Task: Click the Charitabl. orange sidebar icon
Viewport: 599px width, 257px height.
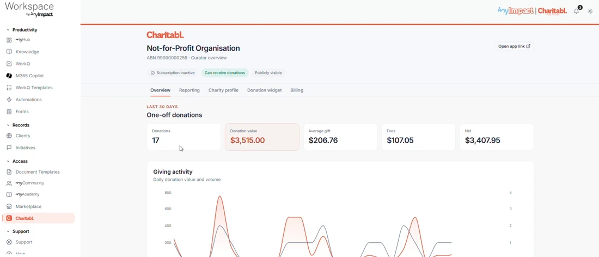Action: [x=9, y=218]
